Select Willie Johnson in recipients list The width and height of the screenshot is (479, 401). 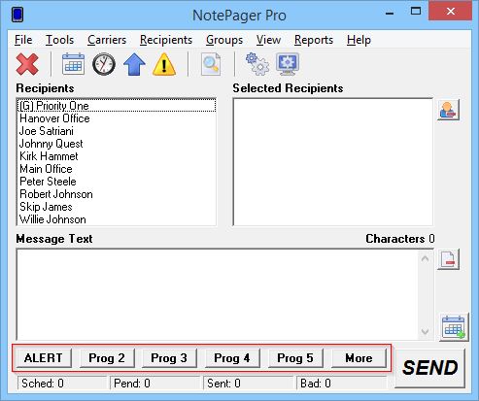(116, 219)
